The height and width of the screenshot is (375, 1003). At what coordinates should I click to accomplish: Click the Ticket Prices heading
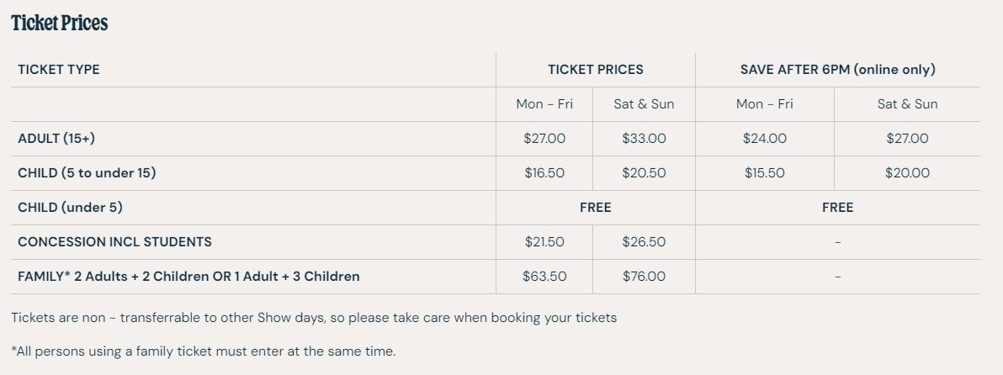pyautogui.click(x=60, y=23)
